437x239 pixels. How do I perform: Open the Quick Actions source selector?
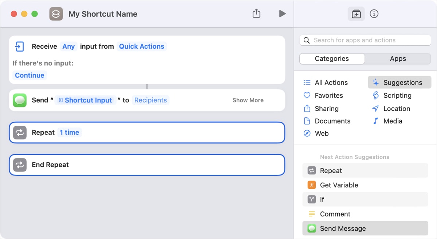point(141,46)
